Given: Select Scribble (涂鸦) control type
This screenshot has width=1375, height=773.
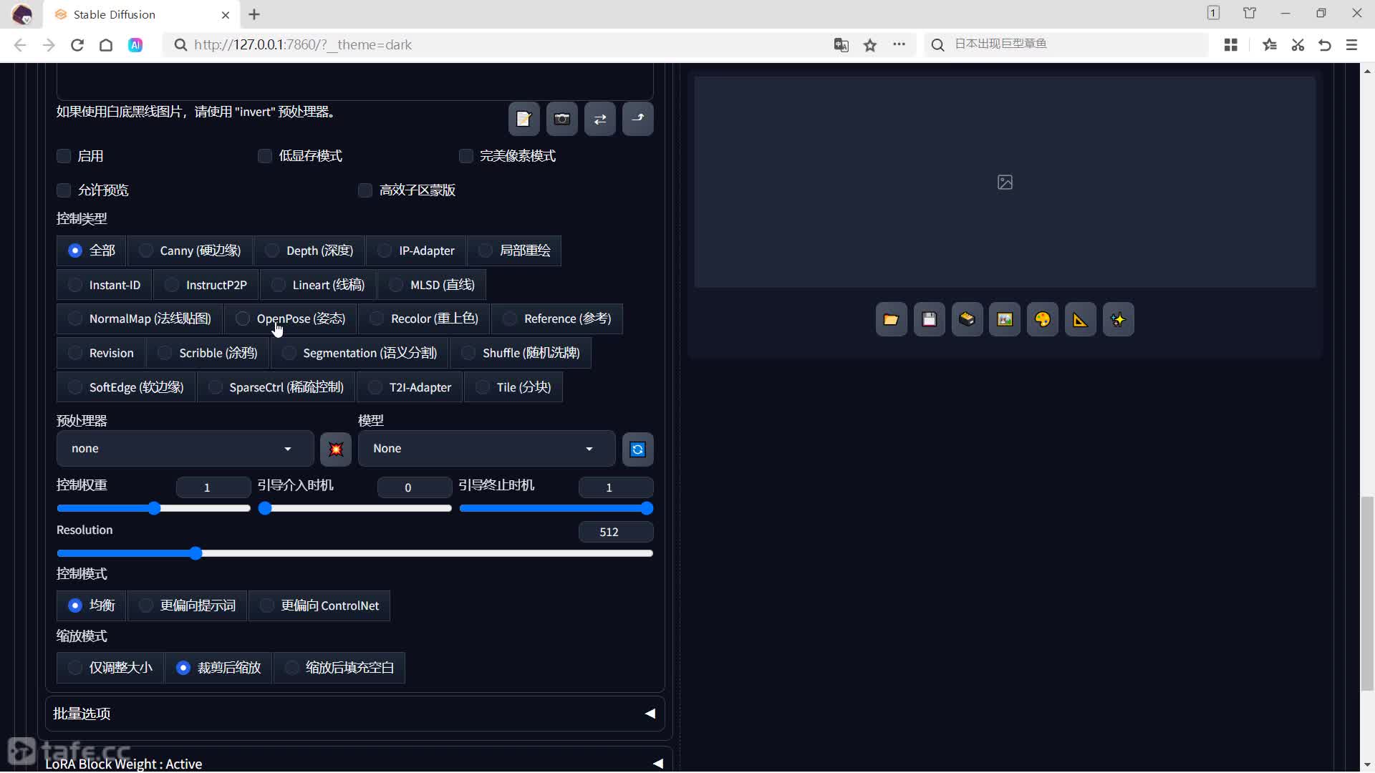Looking at the screenshot, I should point(208,354).
